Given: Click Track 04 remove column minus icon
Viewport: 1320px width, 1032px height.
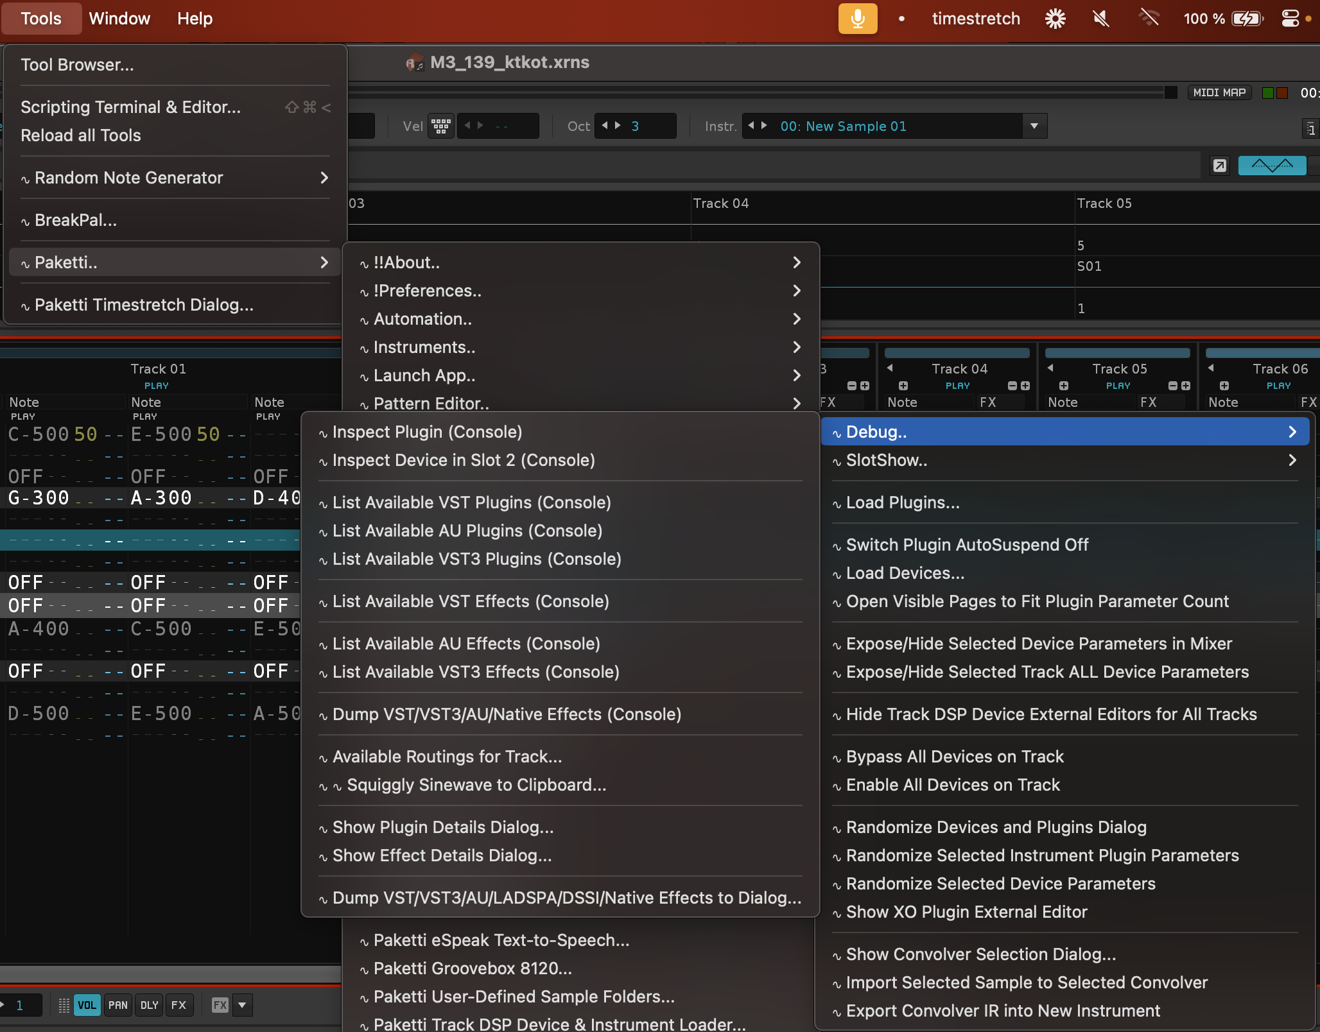Looking at the screenshot, I should [1012, 386].
